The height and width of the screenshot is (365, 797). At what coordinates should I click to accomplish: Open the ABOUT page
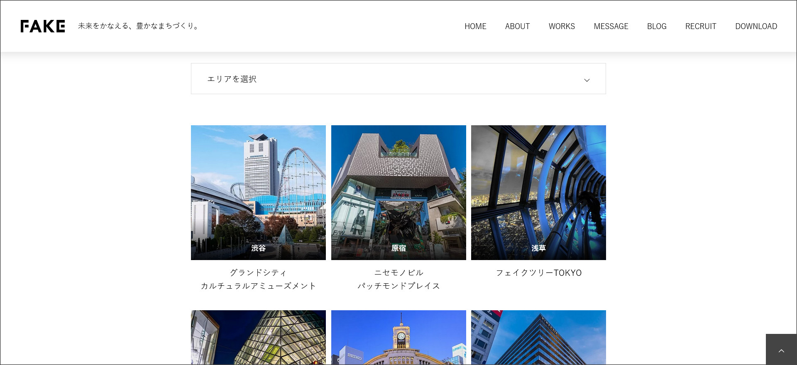[x=517, y=26]
